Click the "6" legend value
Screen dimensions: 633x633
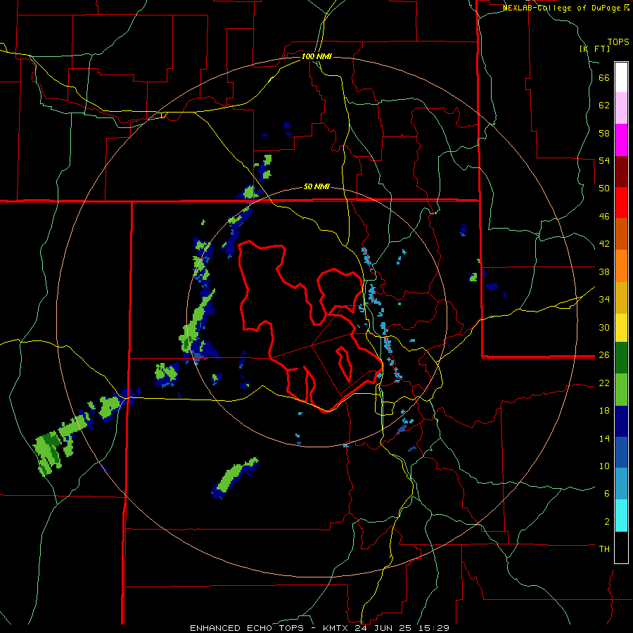pyautogui.click(x=607, y=494)
